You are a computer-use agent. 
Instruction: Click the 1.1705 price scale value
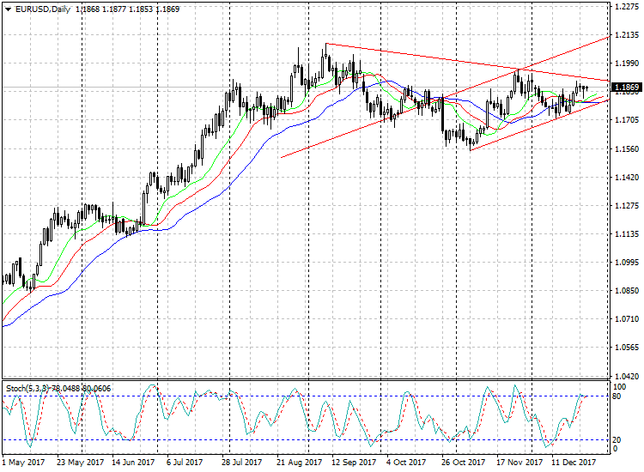pyautogui.click(x=627, y=120)
